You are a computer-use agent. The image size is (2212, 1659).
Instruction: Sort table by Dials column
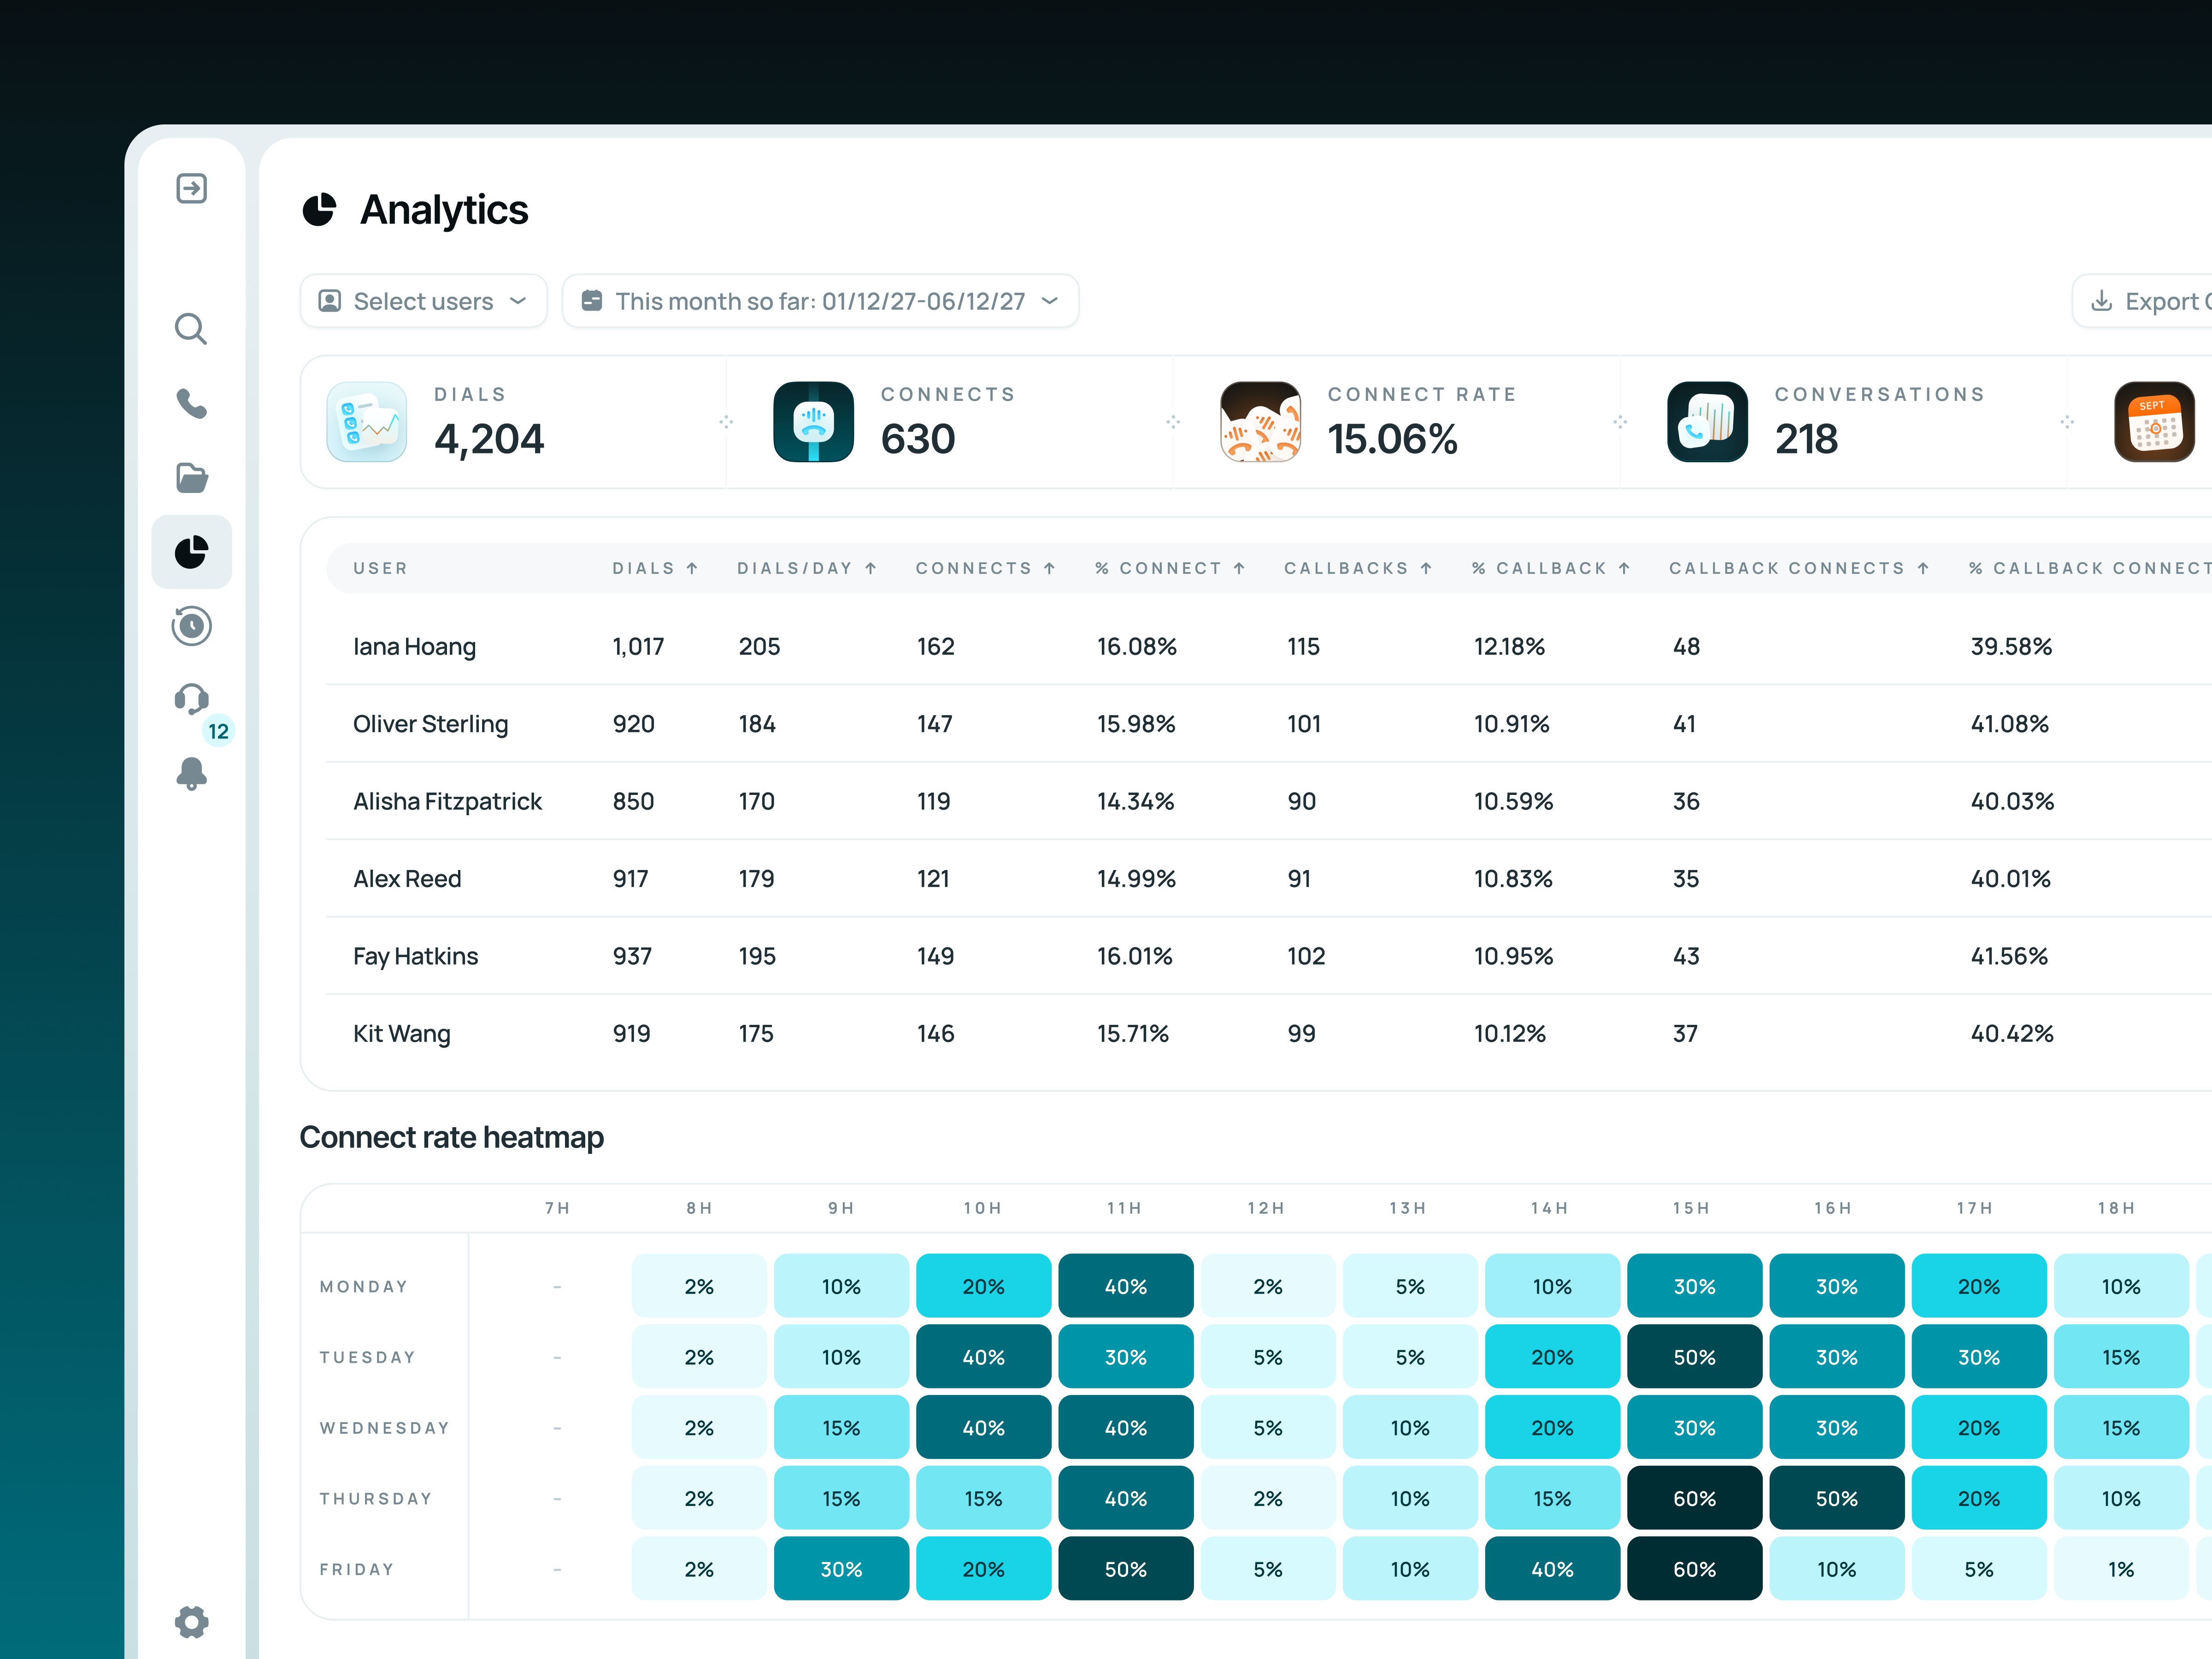pyautogui.click(x=655, y=568)
